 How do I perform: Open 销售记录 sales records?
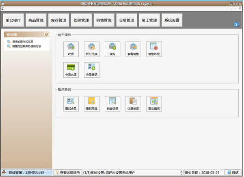point(112,103)
